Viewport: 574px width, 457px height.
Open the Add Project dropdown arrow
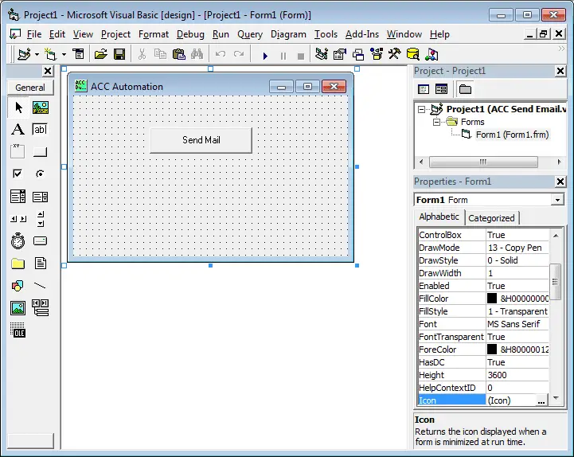pyautogui.click(x=37, y=55)
